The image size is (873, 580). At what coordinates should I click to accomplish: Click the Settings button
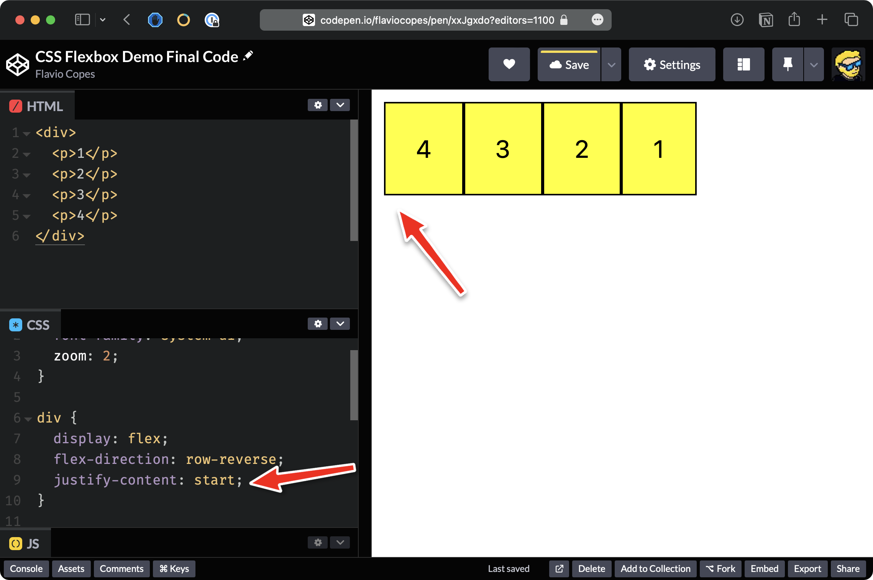click(672, 64)
